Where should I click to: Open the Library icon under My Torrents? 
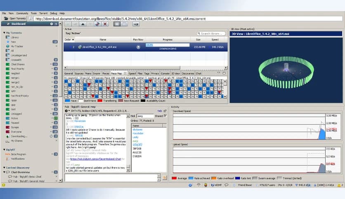7,37
